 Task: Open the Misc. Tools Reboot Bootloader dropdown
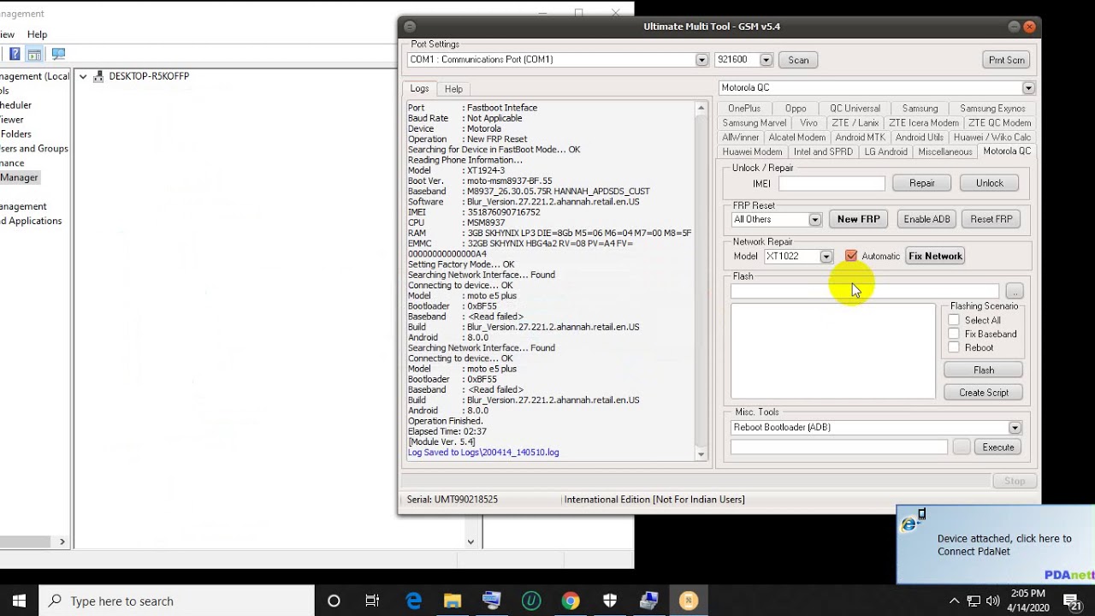[x=1015, y=428]
